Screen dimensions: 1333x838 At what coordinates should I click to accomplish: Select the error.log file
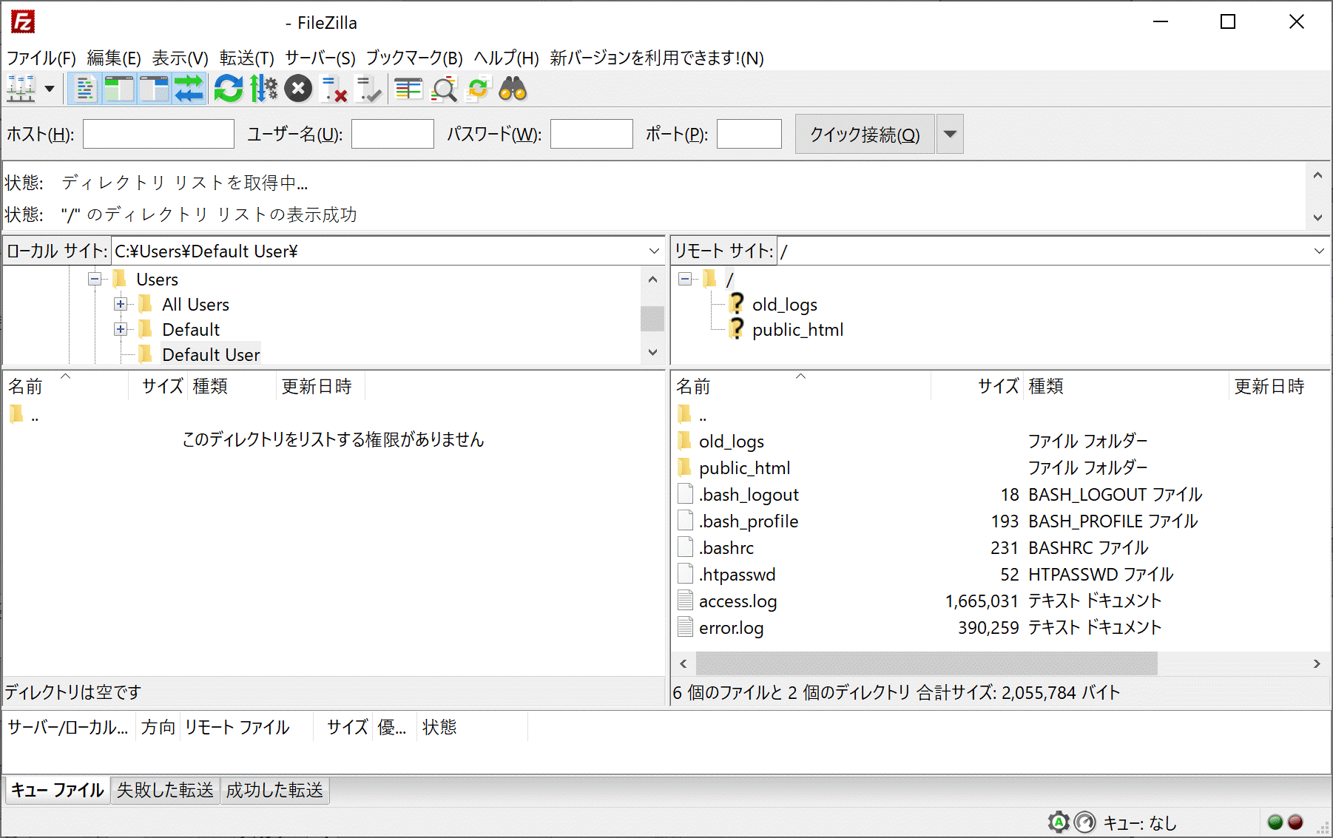(x=731, y=628)
